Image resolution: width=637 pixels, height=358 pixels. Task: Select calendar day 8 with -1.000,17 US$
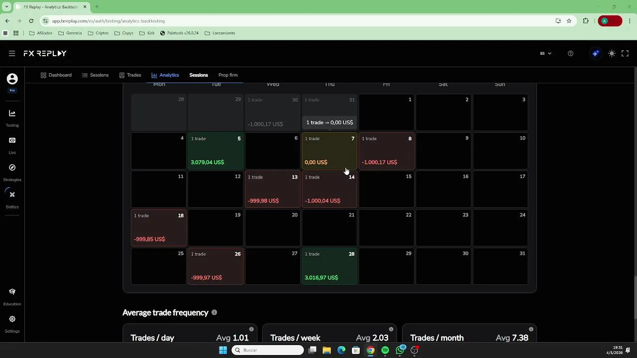[386, 151]
